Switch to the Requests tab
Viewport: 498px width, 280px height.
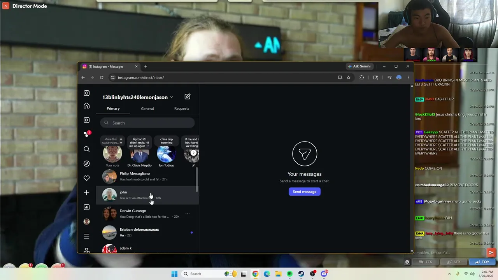tap(182, 108)
